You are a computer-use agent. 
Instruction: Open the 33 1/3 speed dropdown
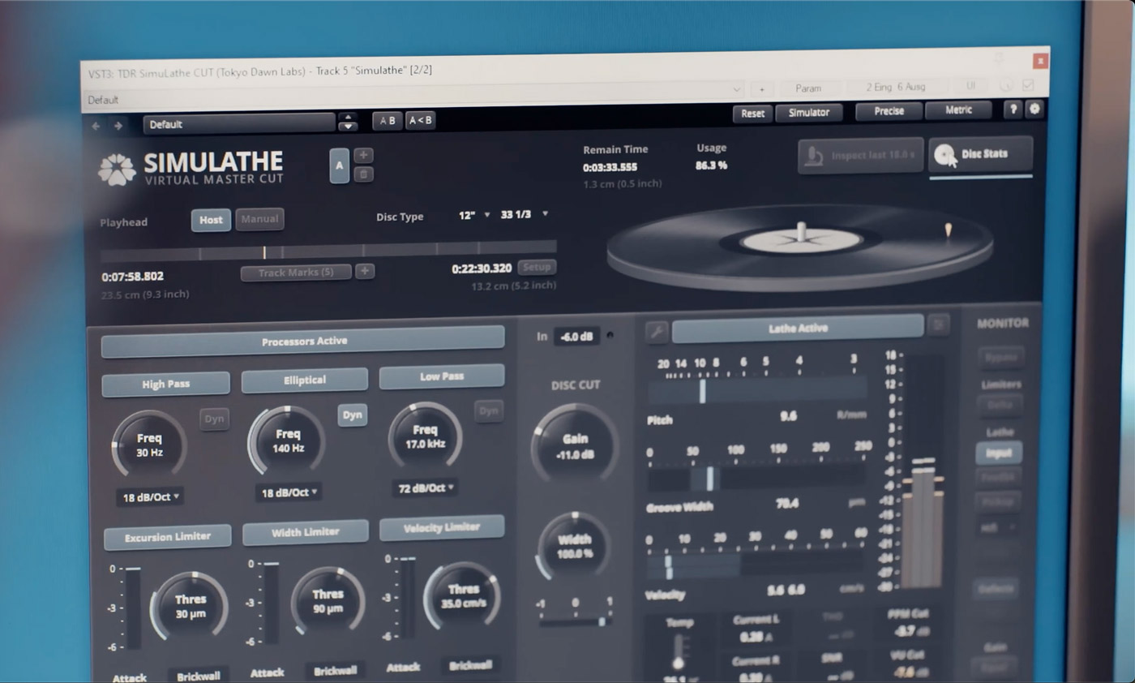pyautogui.click(x=524, y=215)
